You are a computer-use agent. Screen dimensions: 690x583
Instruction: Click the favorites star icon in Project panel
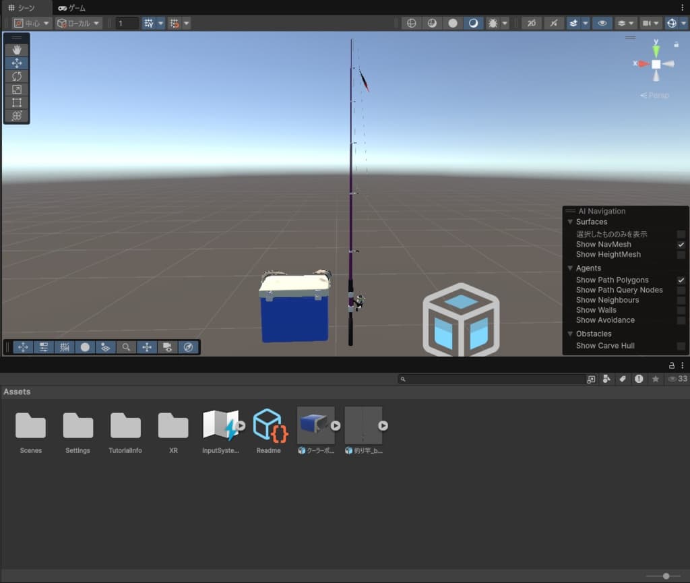click(x=655, y=379)
